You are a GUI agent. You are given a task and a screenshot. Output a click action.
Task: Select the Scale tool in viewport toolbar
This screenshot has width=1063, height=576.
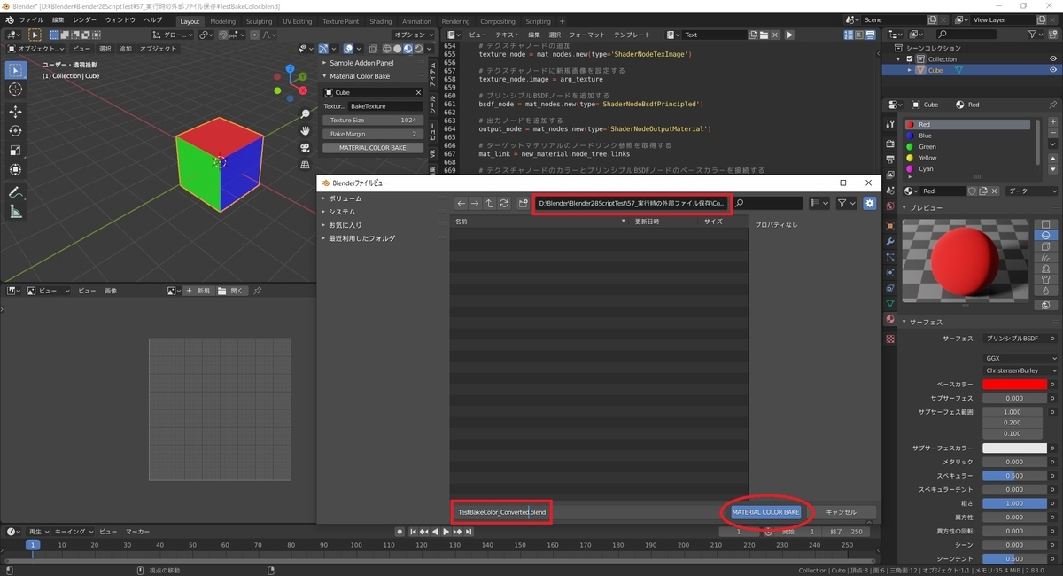coord(15,150)
